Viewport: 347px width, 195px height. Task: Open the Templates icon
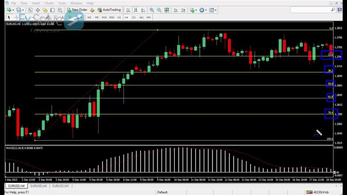211,10
